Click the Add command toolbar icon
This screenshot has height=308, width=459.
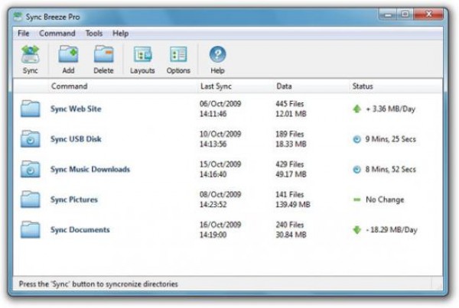click(69, 55)
